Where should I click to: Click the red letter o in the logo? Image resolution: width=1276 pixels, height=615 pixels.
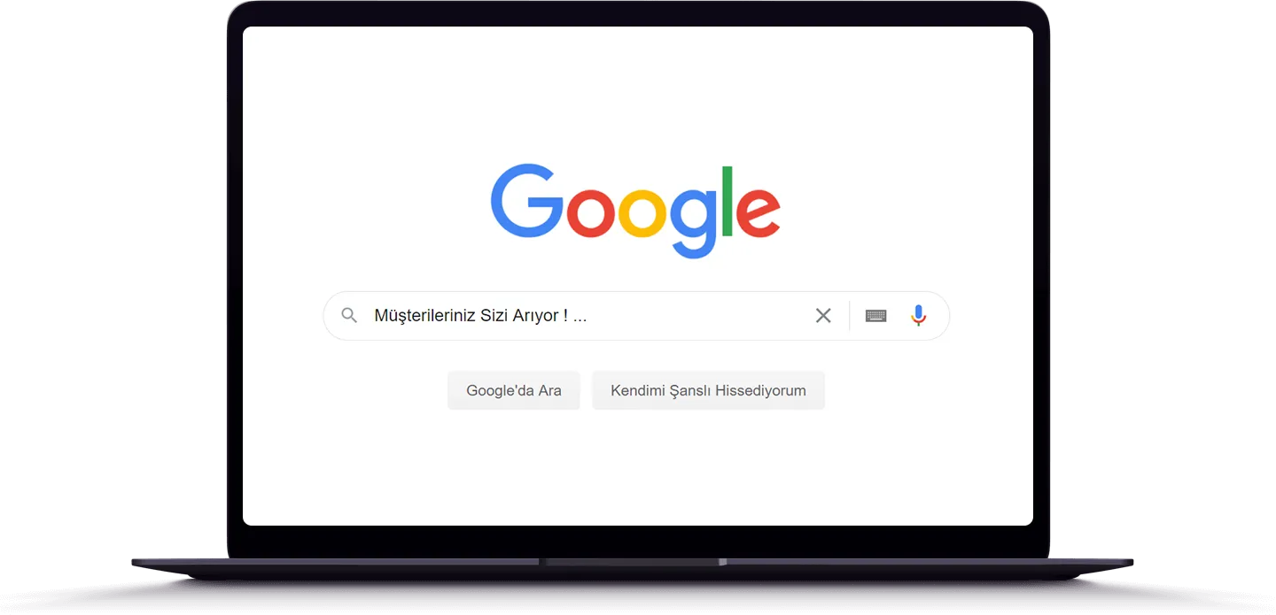click(x=591, y=212)
